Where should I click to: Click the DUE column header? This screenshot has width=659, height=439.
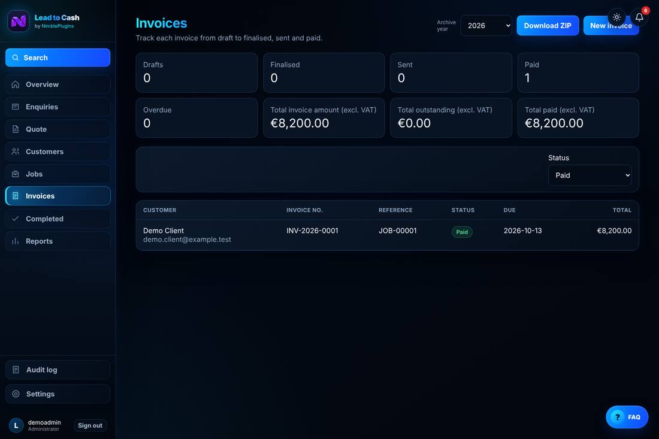pos(509,210)
